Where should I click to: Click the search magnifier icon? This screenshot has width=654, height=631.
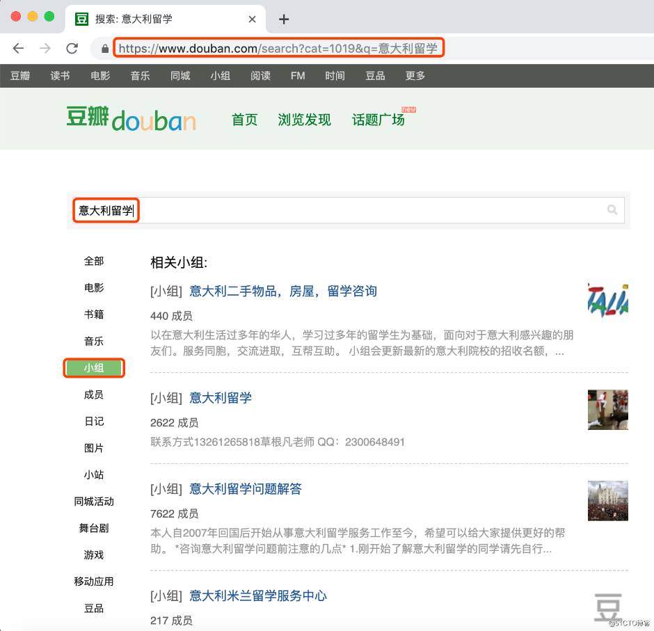click(612, 210)
